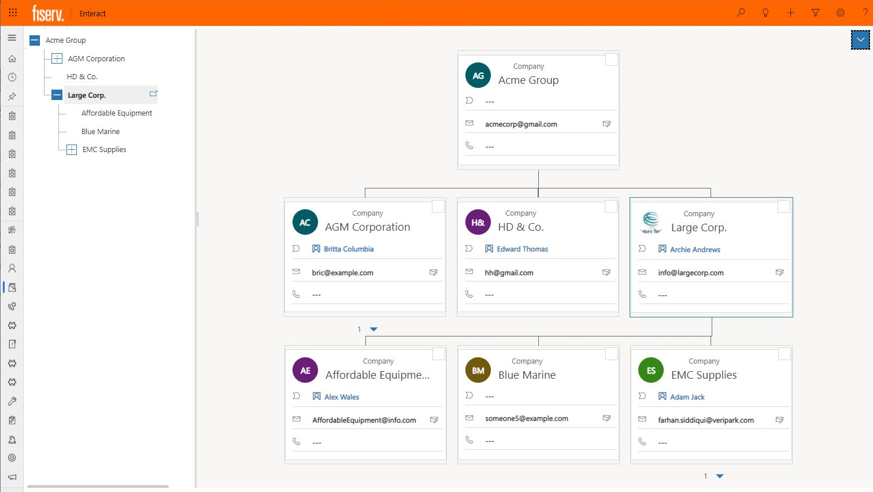Viewport: 873px width, 492px height.
Task: Open the app launcher waffle icon
Action: [x=13, y=12]
